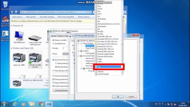Toggle the Print spooled documents first checkbox
190x107 pixels.
click(53, 79)
